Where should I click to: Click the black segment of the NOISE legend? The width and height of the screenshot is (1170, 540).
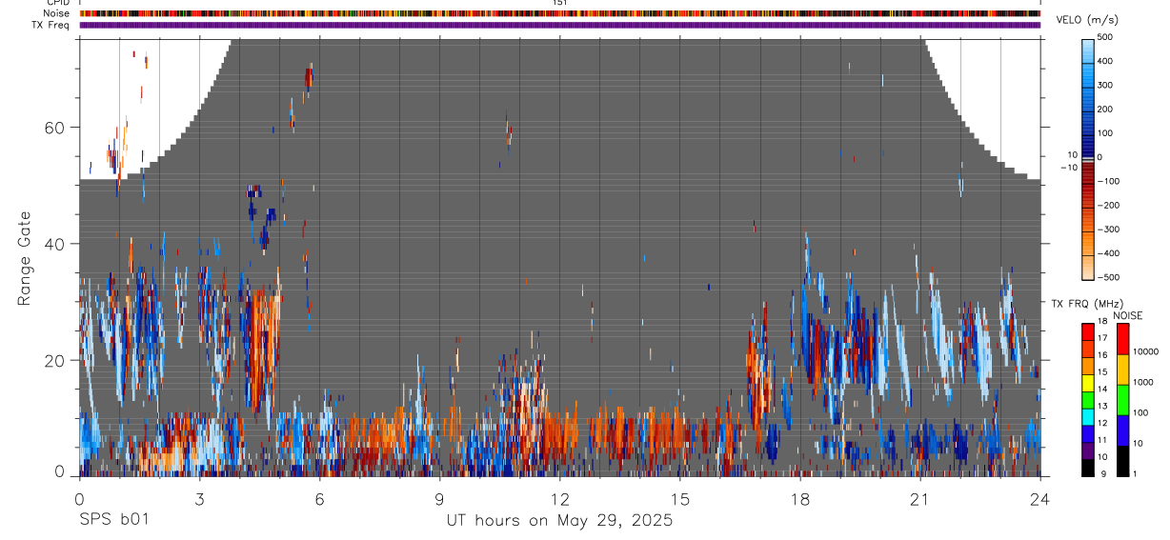(1123, 461)
